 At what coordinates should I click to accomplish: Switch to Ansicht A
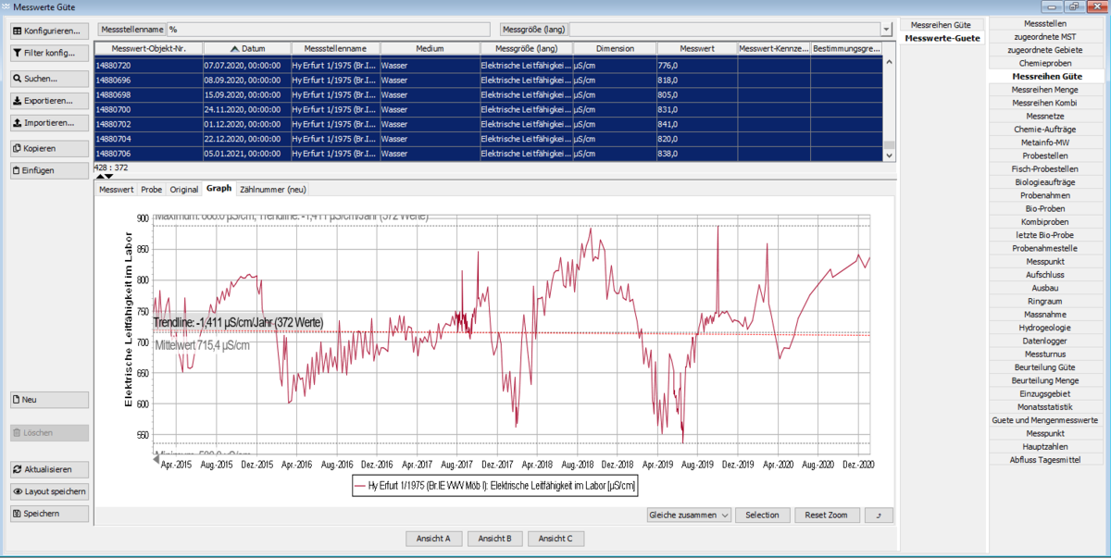433,538
